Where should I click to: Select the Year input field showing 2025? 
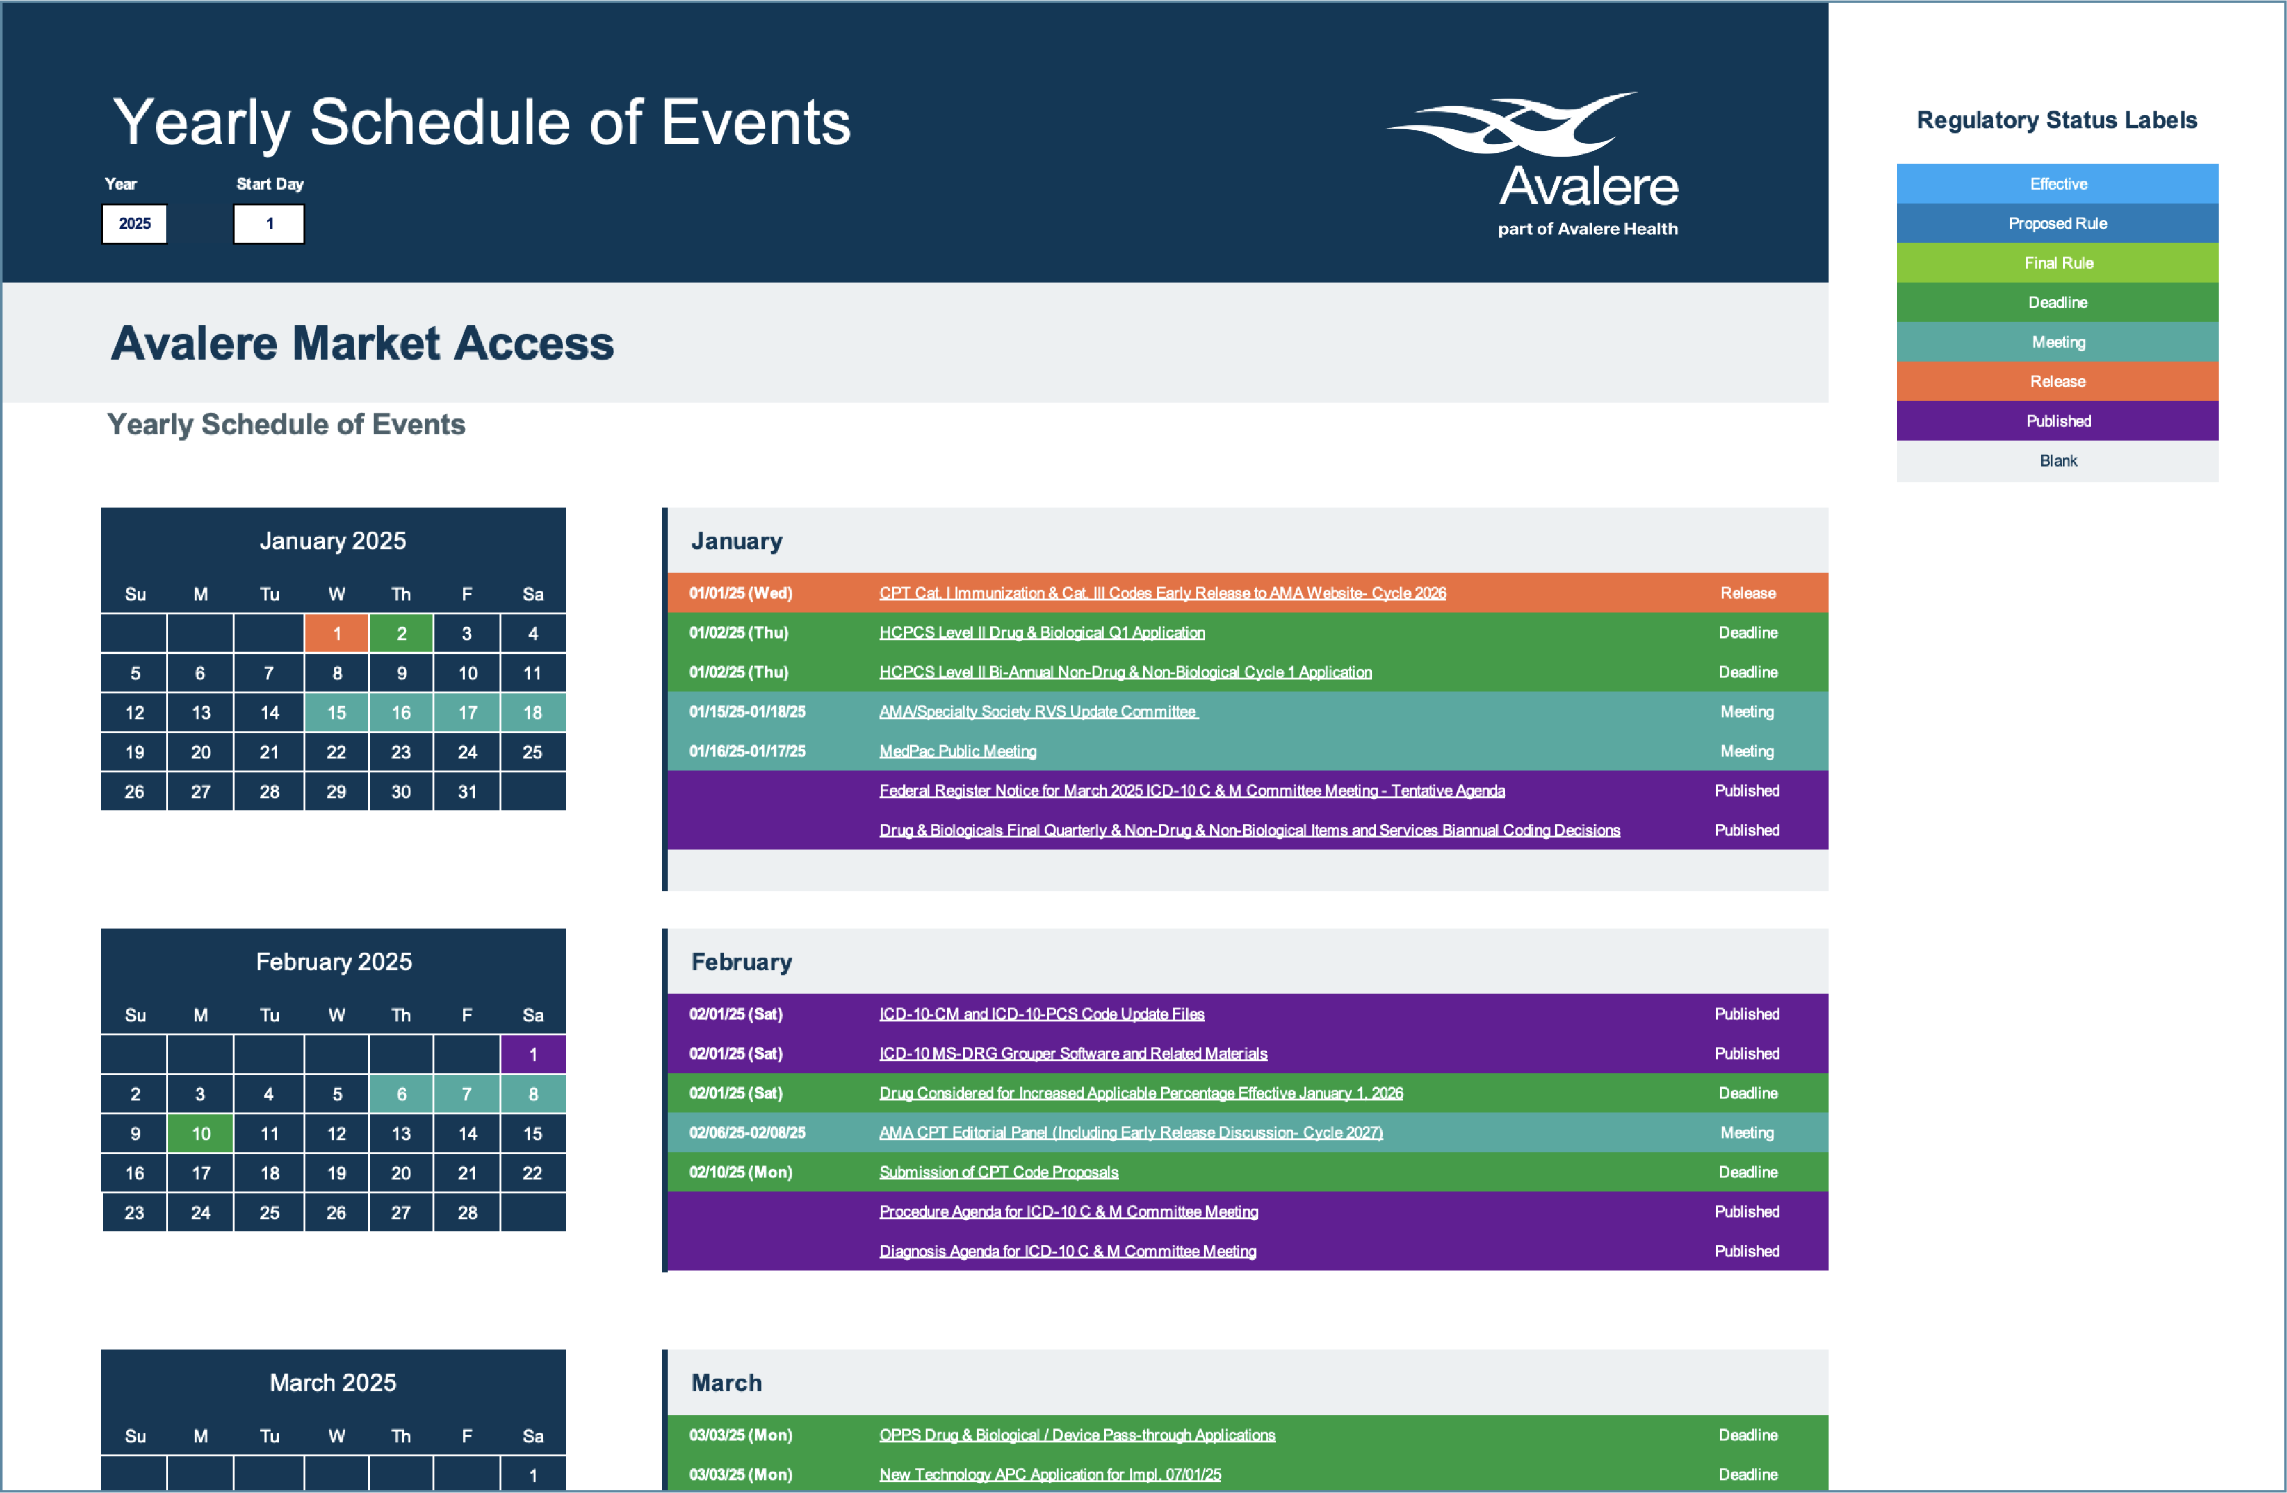tap(135, 224)
